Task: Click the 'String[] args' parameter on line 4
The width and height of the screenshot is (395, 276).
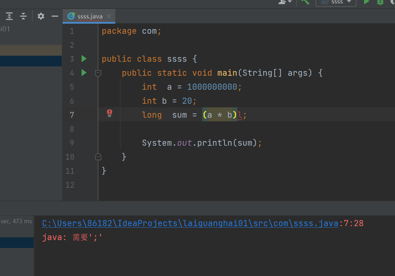Action: [275, 73]
